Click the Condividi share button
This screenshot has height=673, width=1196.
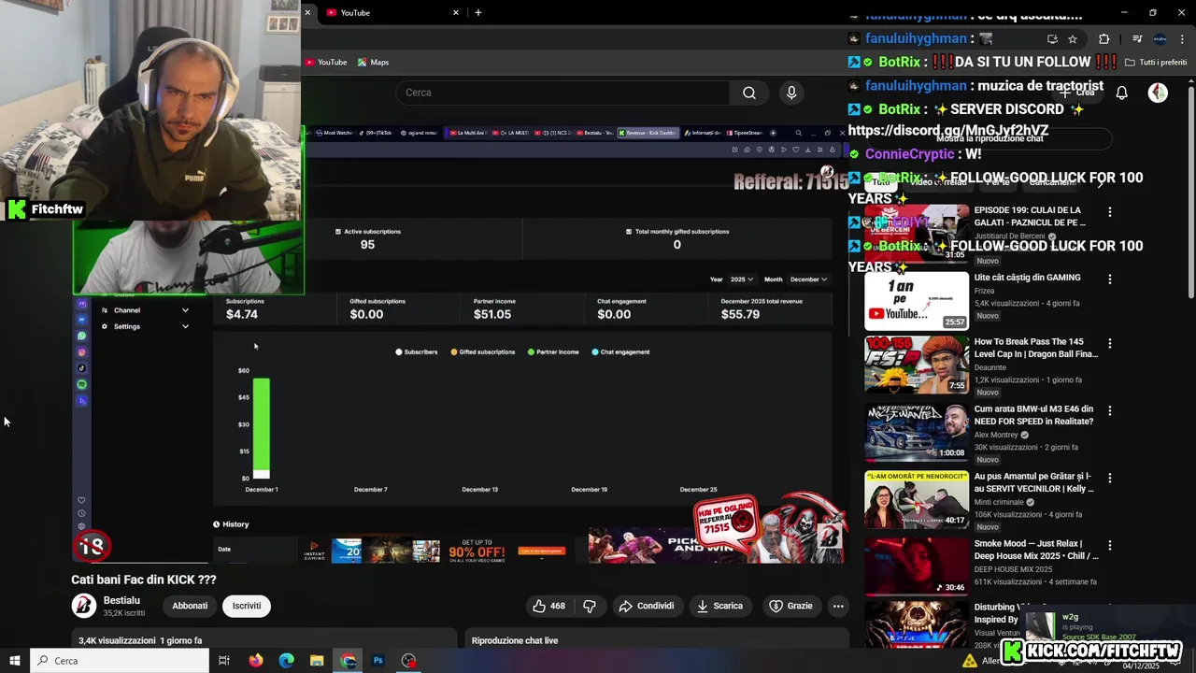coord(647,606)
